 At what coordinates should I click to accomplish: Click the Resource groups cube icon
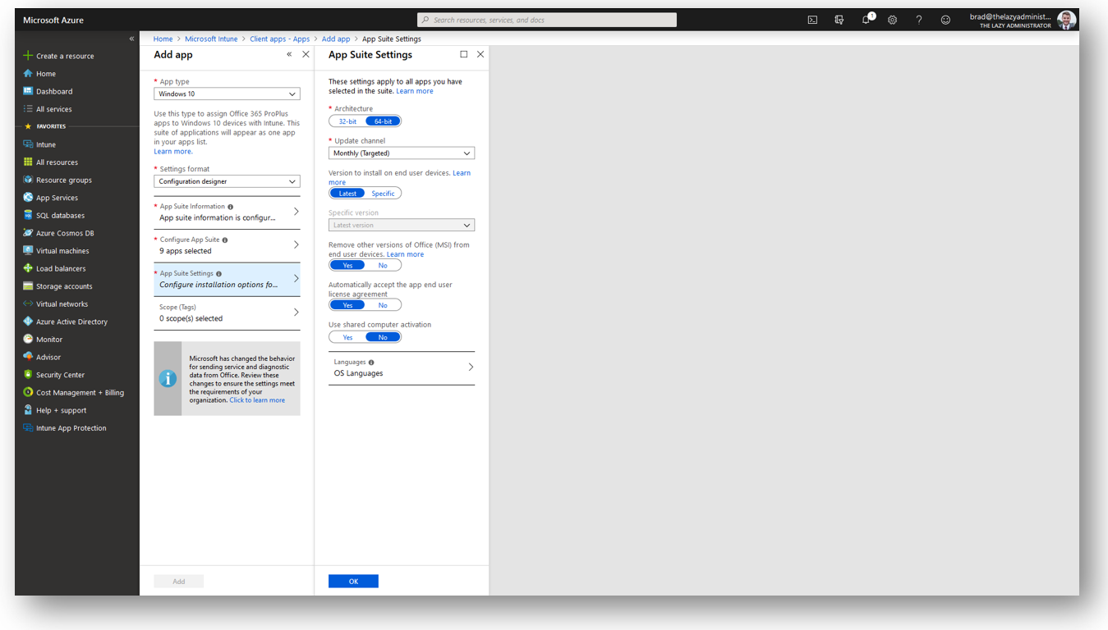pyautogui.click(x=28, y=180)
